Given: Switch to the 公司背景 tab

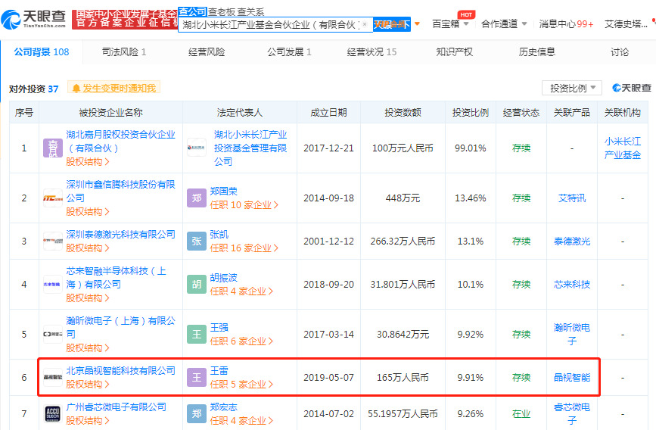Looking at the screenshot, I should pos(42,52).
